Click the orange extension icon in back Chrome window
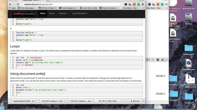This screenshot has height=110, width=197. [x=158, y=4]
